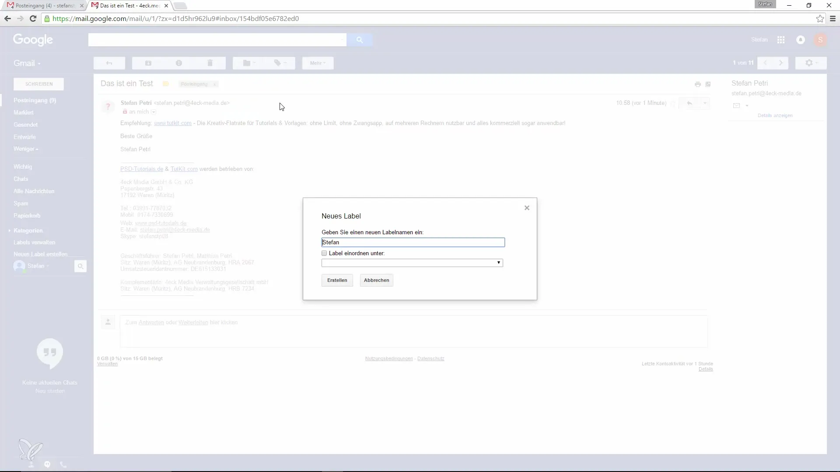Open the Gesendet folder
Screen dimensions: 840x472
click(x=25, y=125)
